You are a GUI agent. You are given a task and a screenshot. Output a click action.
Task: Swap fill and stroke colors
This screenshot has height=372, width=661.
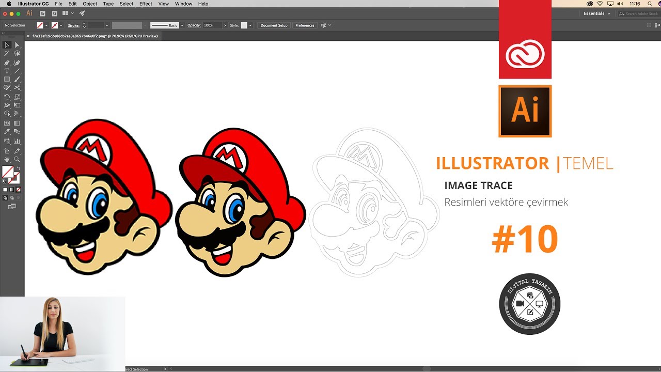click(18, 167)
